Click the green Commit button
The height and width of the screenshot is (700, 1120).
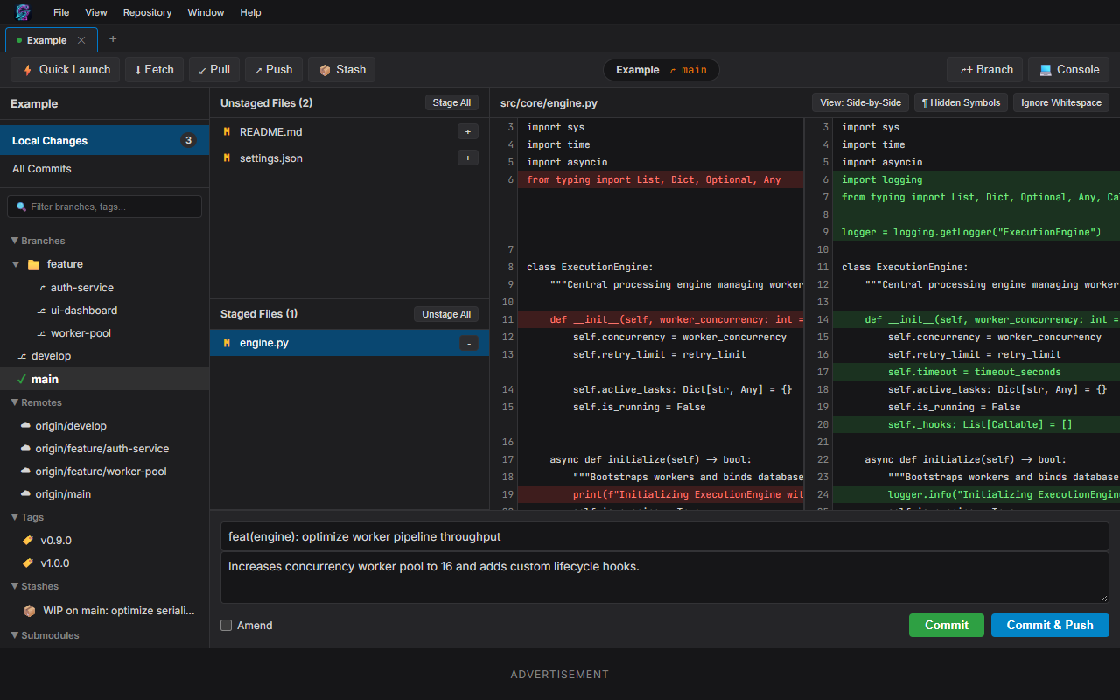947,626
